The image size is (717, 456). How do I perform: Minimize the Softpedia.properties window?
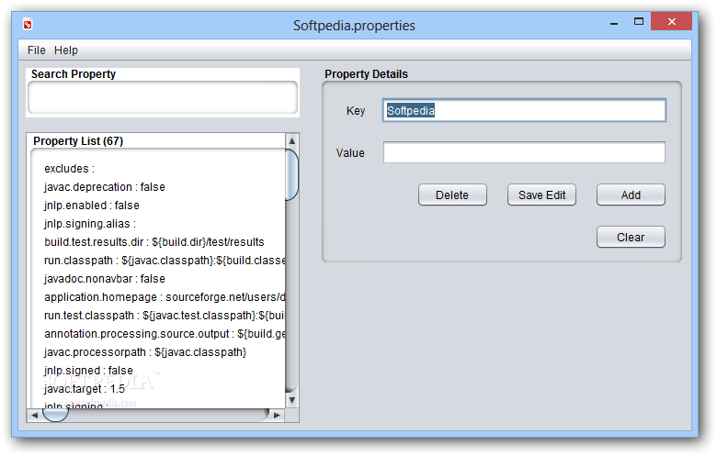[x=614, y=22]
